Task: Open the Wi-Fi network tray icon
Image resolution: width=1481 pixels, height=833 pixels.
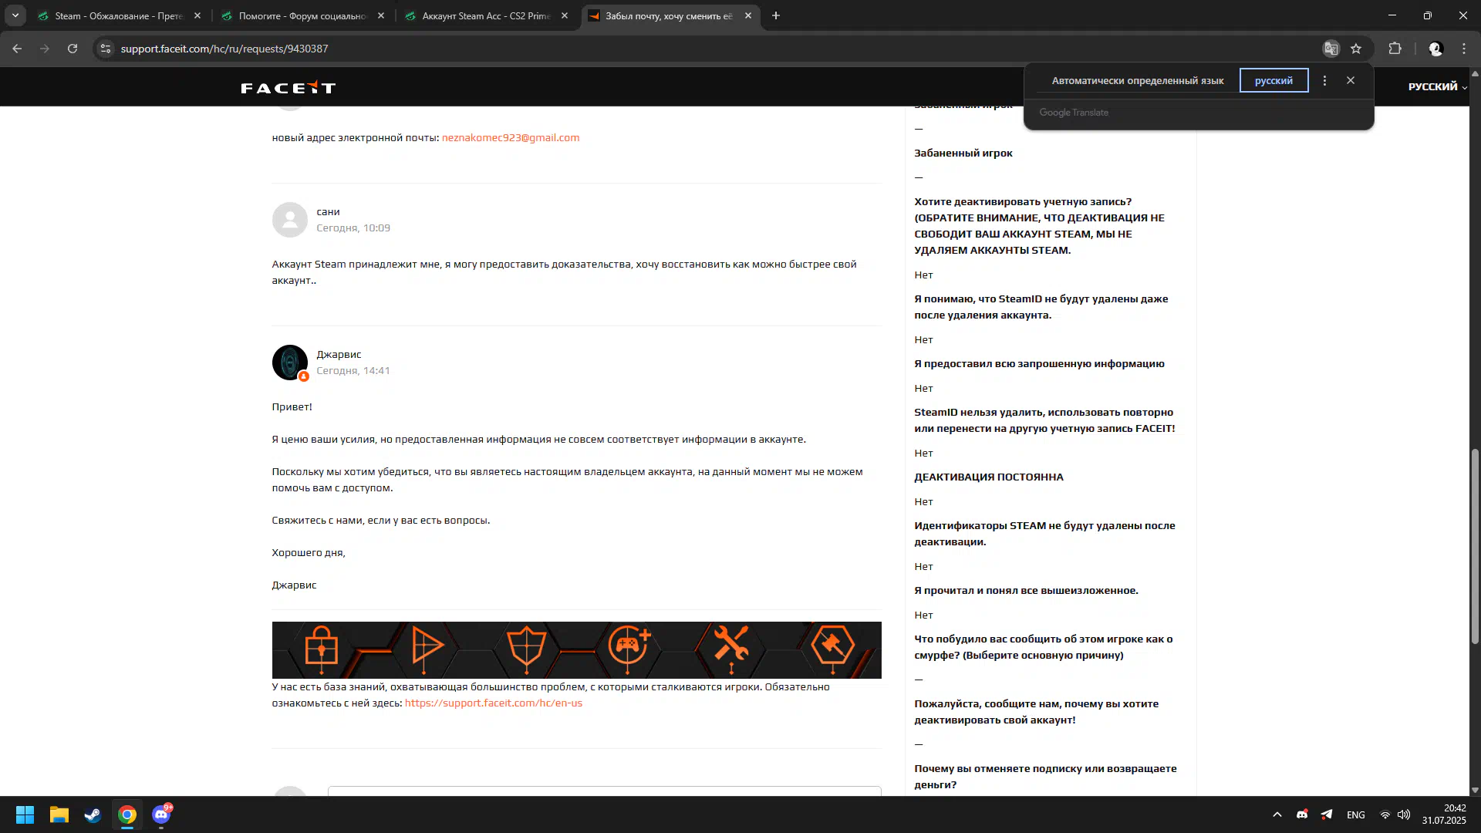Action: pos(1385,814)
